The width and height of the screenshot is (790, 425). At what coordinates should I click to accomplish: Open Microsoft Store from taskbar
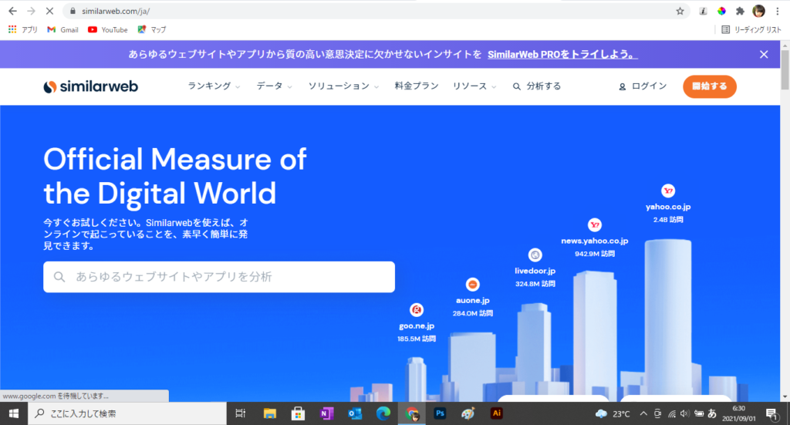(298, 413)
